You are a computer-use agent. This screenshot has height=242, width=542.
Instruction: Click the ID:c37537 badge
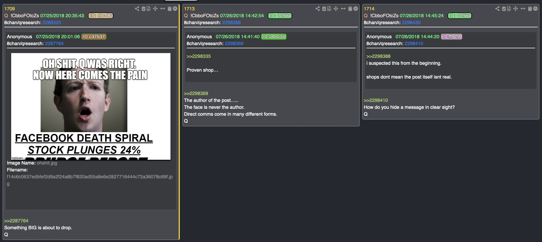coord(94,37)
